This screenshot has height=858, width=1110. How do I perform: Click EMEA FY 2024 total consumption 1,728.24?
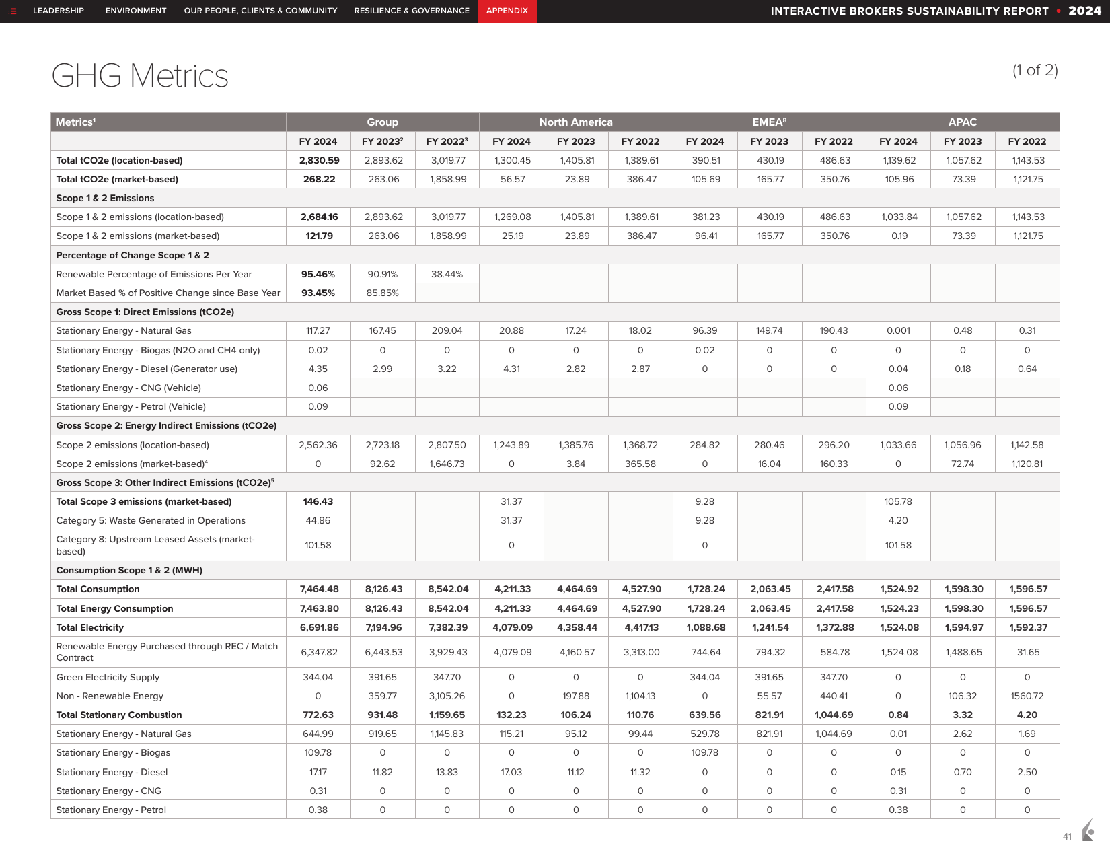pyautogui.click(x=706, y=589)
